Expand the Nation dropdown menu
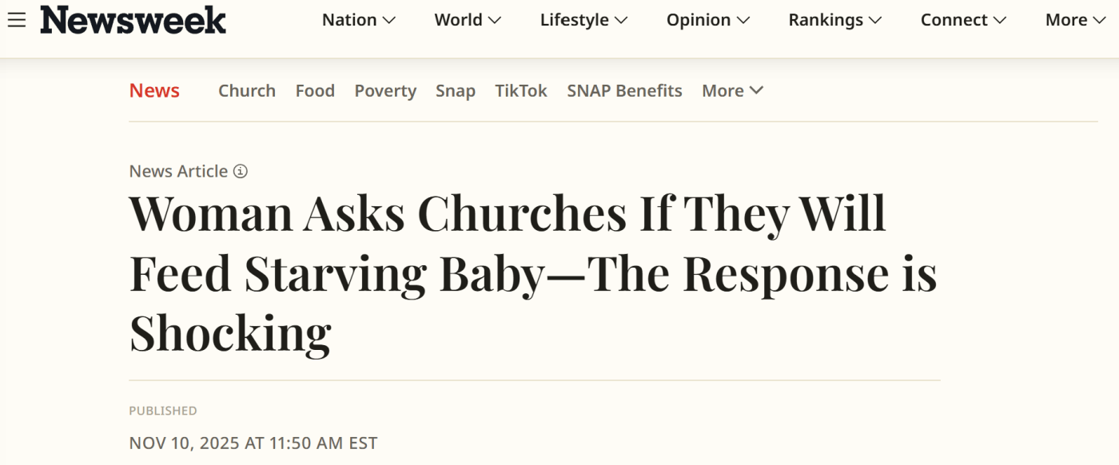The image size is (1119, 465). coord(359,20)
